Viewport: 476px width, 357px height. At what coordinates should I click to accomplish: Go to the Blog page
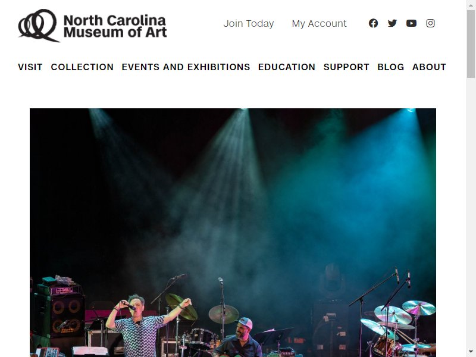click(x=391, y=67)
